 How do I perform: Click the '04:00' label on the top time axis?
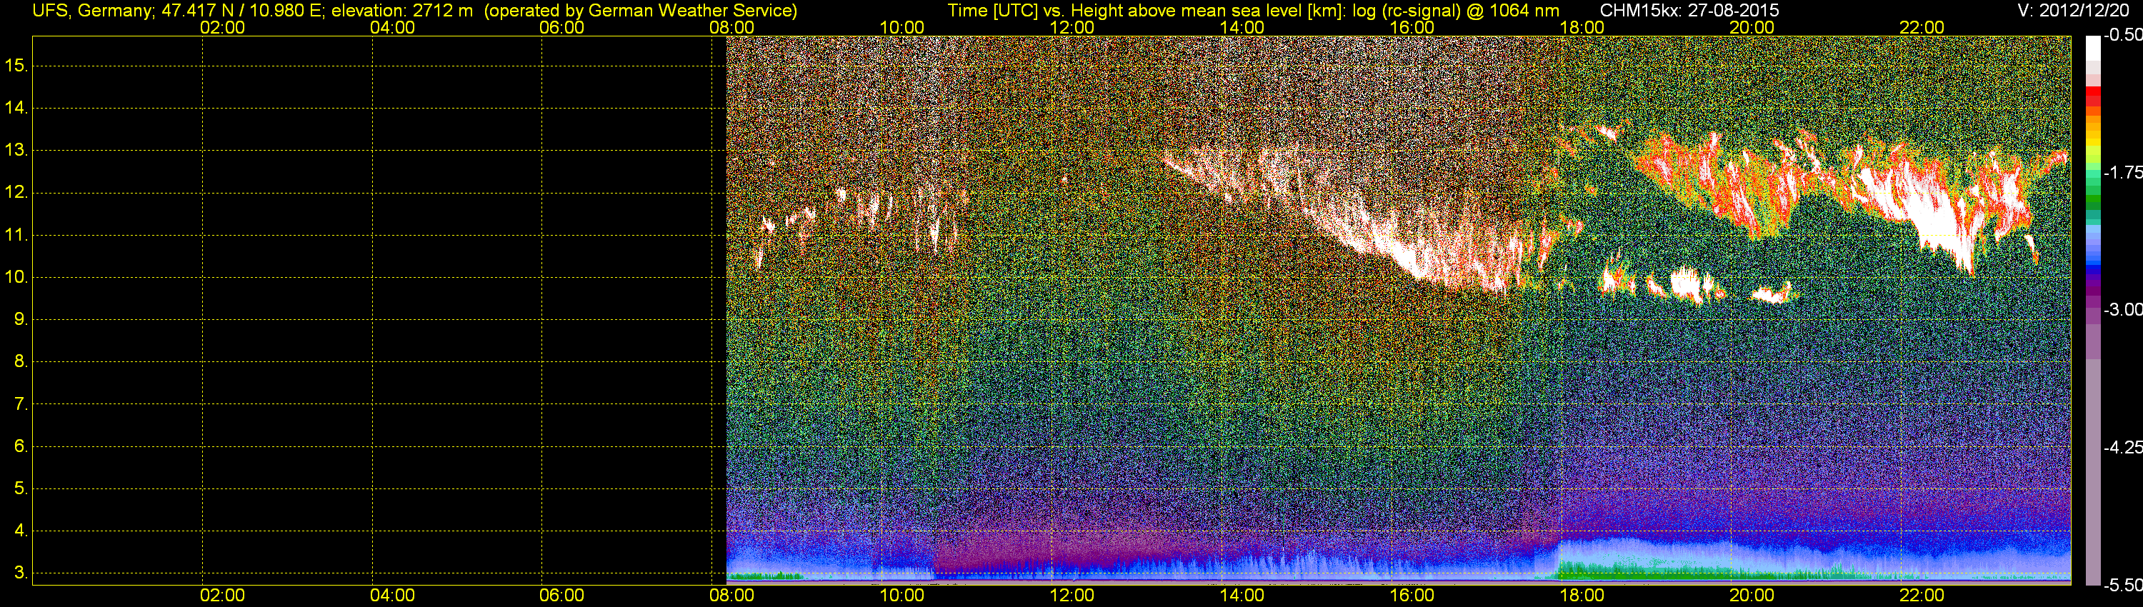(392, 27)
